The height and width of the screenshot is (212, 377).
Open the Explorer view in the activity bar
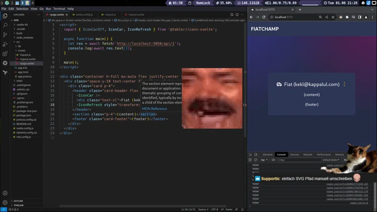pos(5,16)
